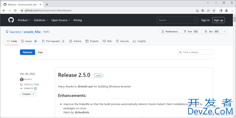Click the laurenz author name under date

point(28,79)
